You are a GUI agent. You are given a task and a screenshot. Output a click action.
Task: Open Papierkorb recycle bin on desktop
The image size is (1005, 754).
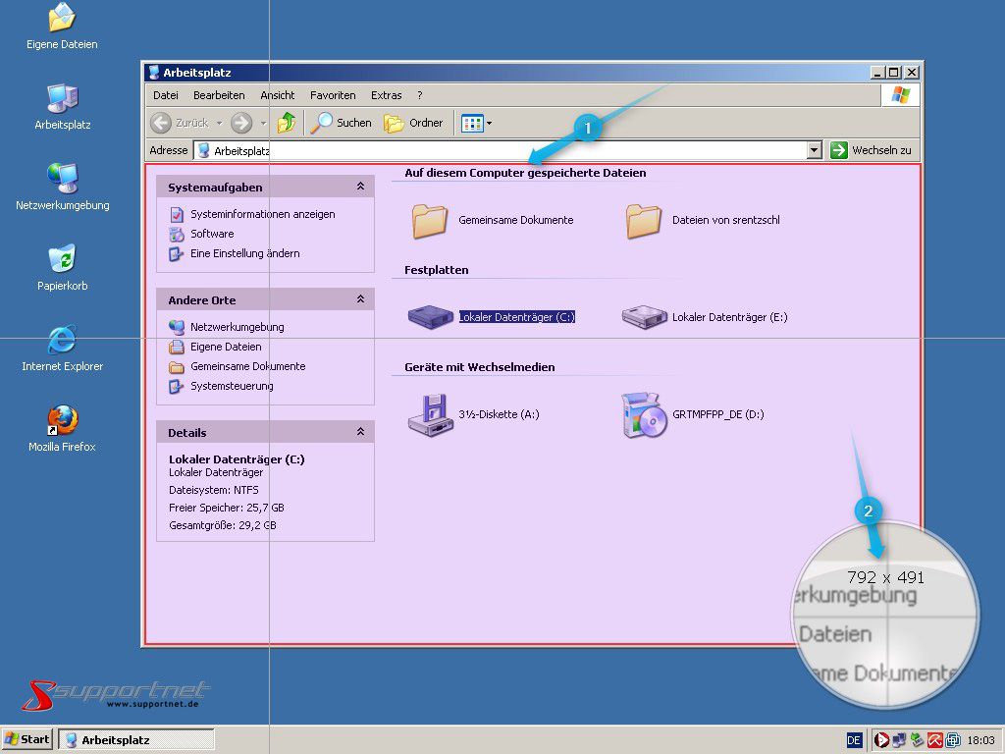62,260
